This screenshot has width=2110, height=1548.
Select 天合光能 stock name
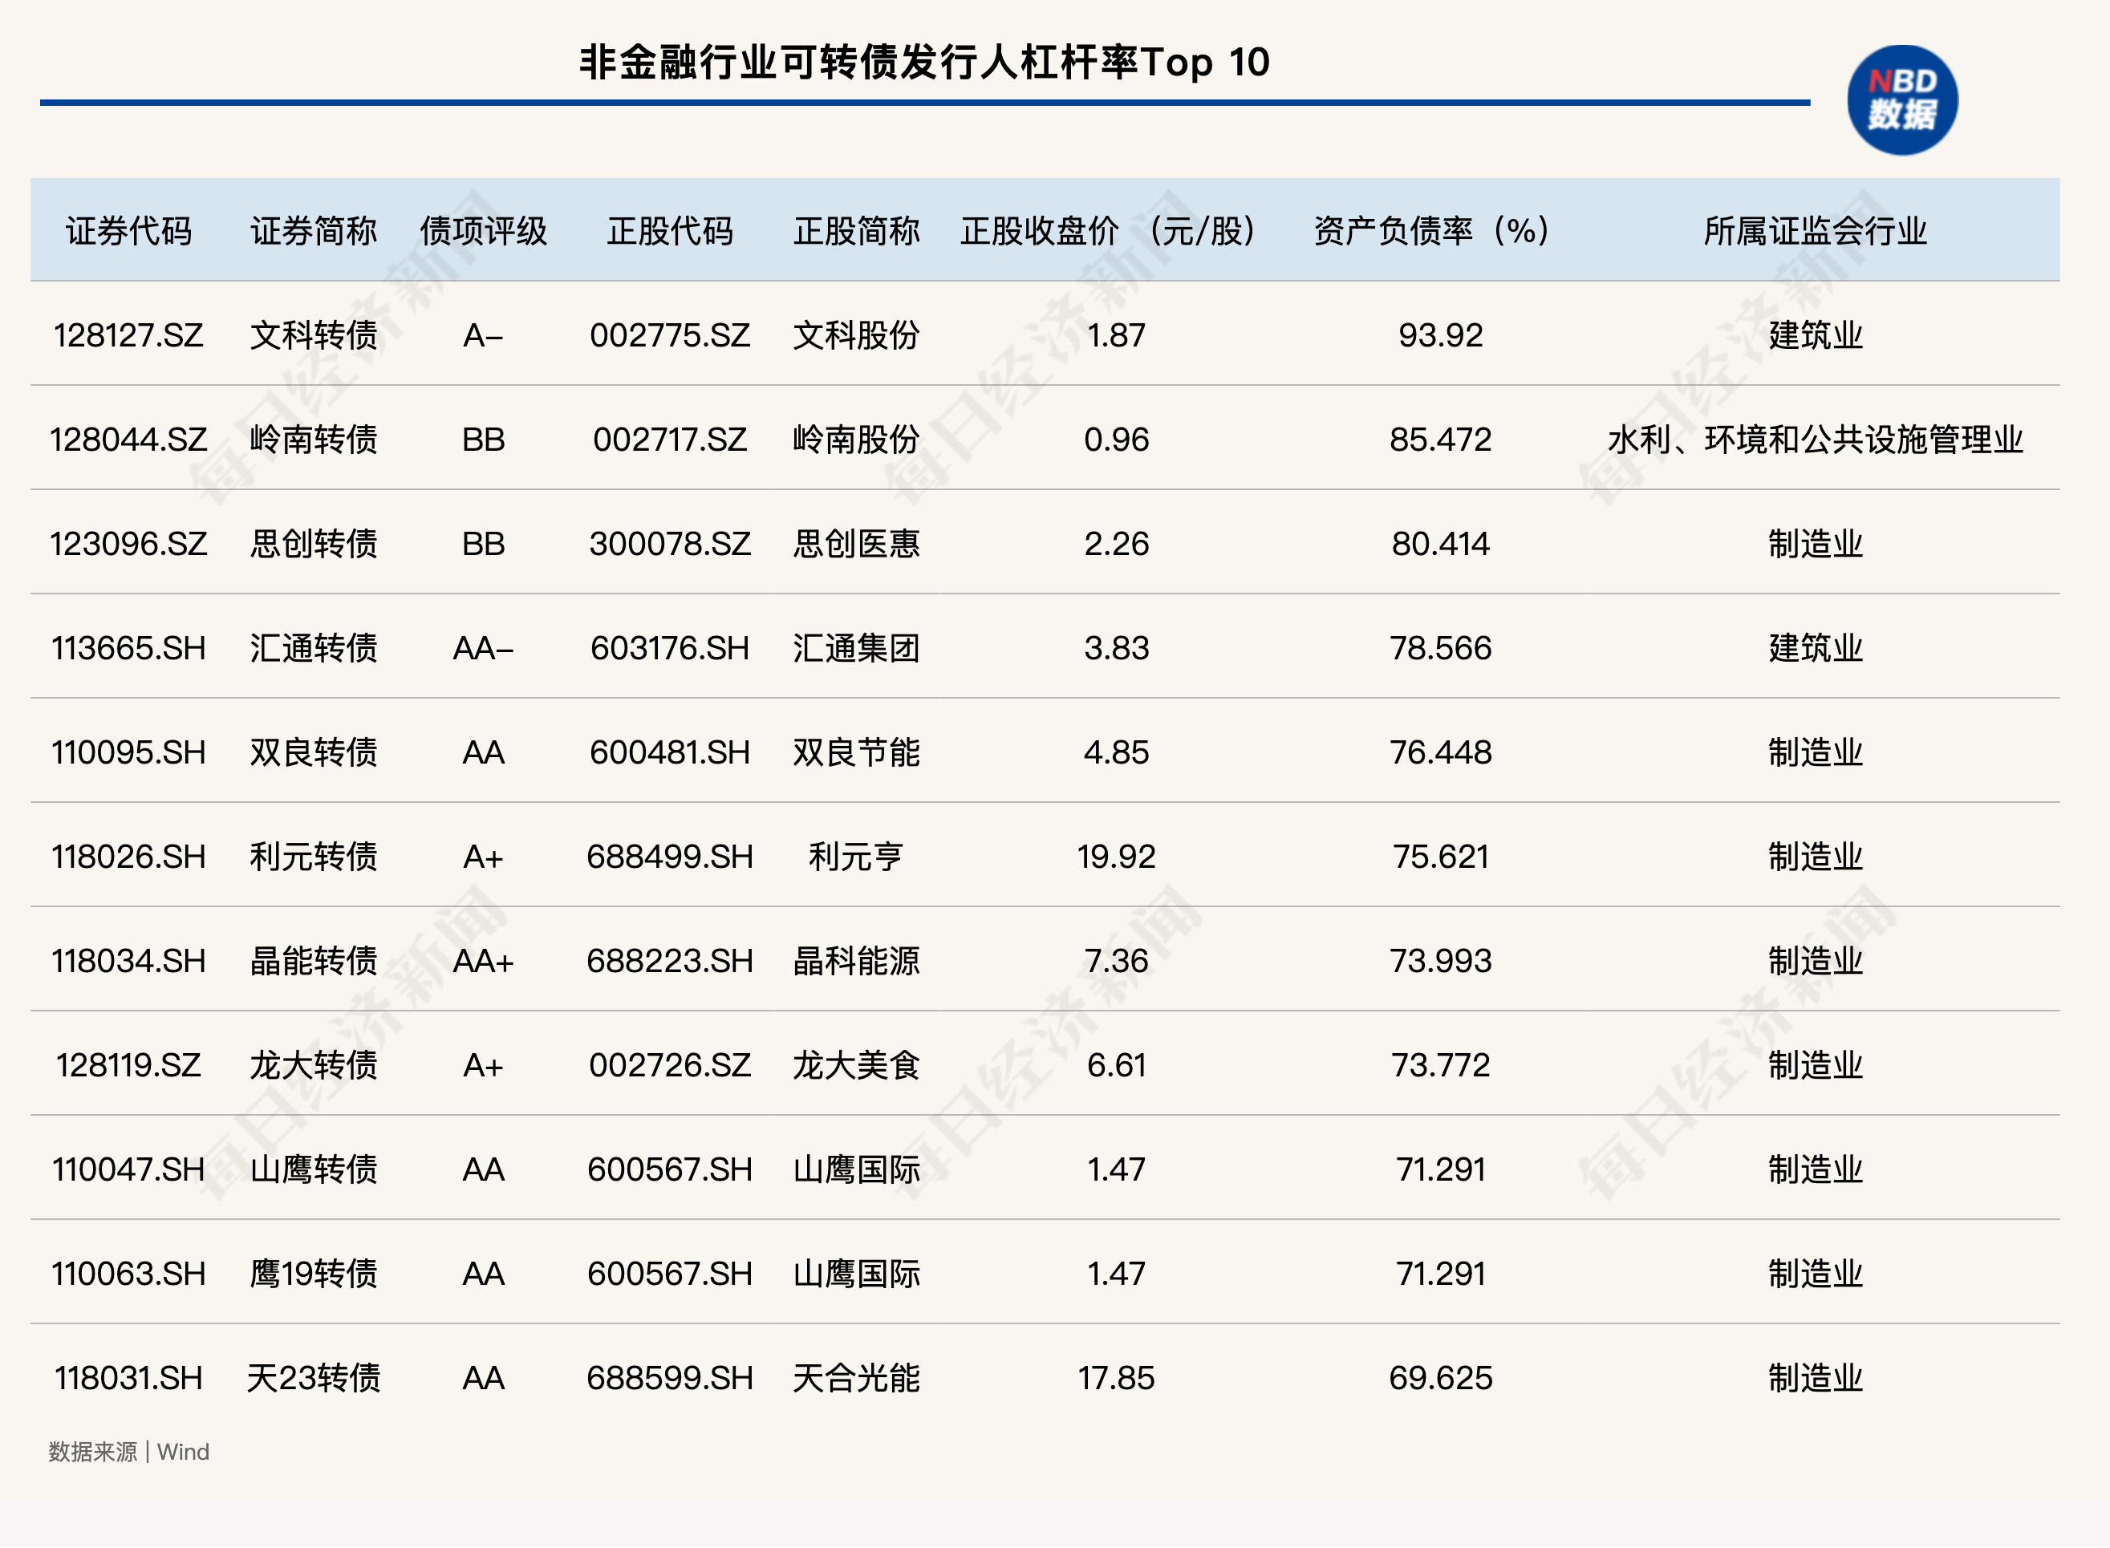pyautogui.click(x=856, y=1379)
